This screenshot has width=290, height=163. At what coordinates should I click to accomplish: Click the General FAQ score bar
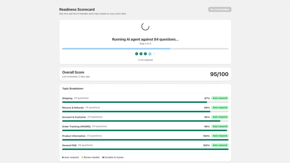[x=145, y=149]
